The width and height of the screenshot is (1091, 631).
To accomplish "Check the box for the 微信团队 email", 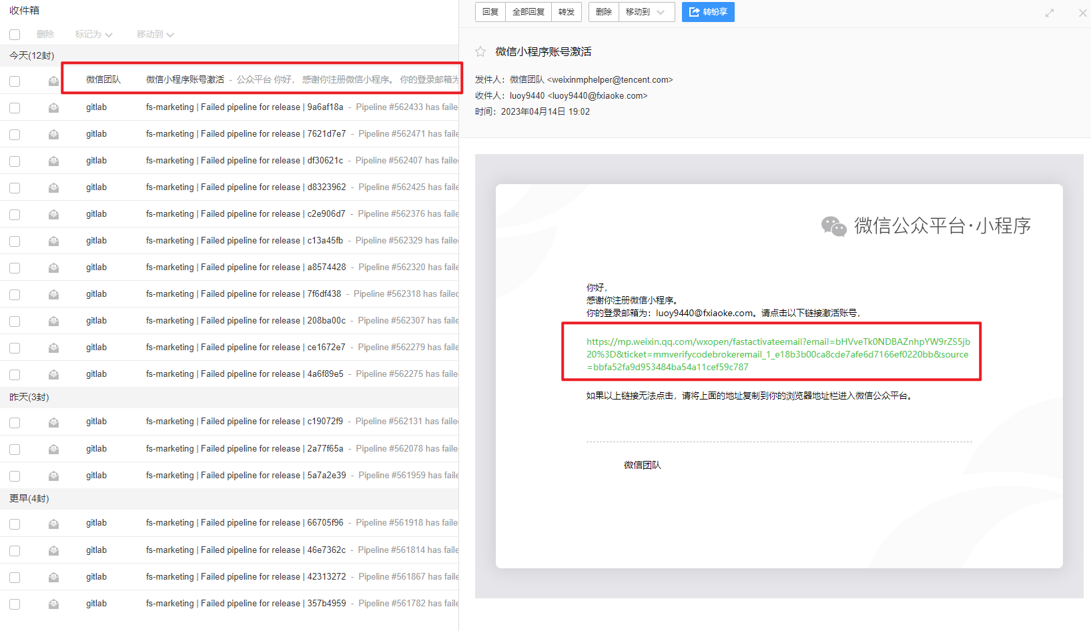I will tap(15, 81).
